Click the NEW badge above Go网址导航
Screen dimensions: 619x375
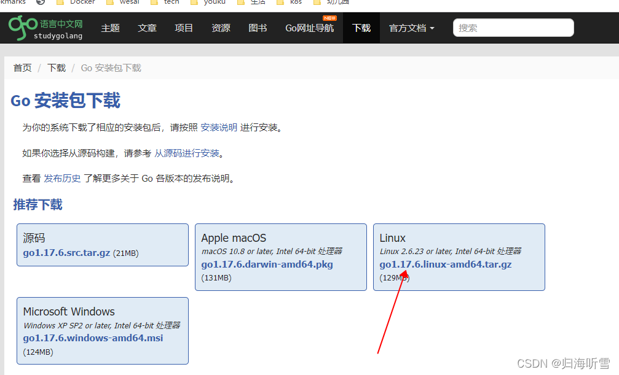pyautogui.click(x=329, y=18)
